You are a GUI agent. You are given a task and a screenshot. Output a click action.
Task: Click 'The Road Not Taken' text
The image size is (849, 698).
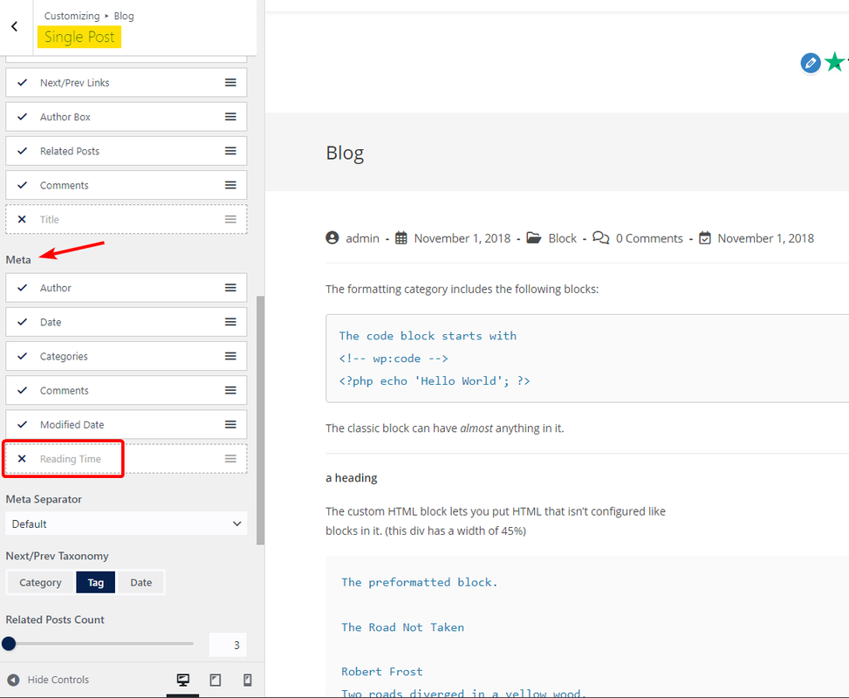[x=403, y=627]
